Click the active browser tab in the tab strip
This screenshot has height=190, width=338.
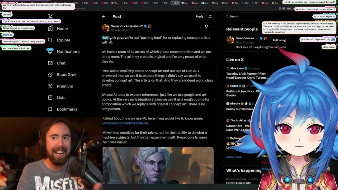tap(175, 3)
